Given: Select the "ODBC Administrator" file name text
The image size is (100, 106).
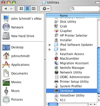Looking at the screenshot, I should pos(75,77).
